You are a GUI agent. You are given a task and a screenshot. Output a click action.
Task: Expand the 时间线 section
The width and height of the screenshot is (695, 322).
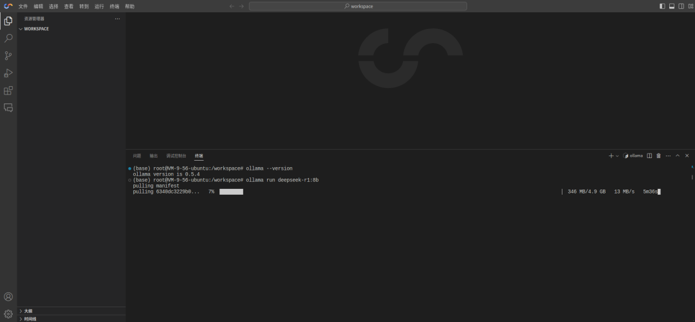pos(71,318)
